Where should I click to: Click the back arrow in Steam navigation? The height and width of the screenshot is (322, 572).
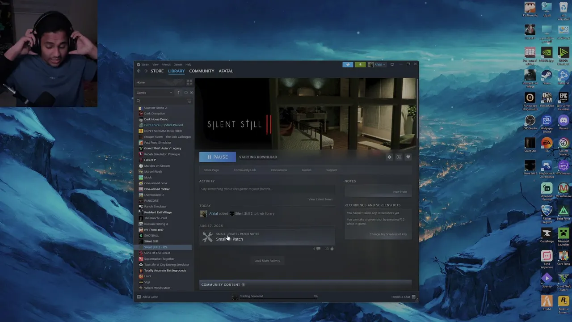[139, 71]
